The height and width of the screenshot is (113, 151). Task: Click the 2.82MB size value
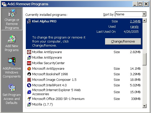[135, 52]
